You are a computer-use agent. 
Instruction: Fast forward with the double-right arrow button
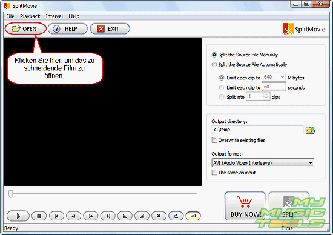tap(91, 216)
